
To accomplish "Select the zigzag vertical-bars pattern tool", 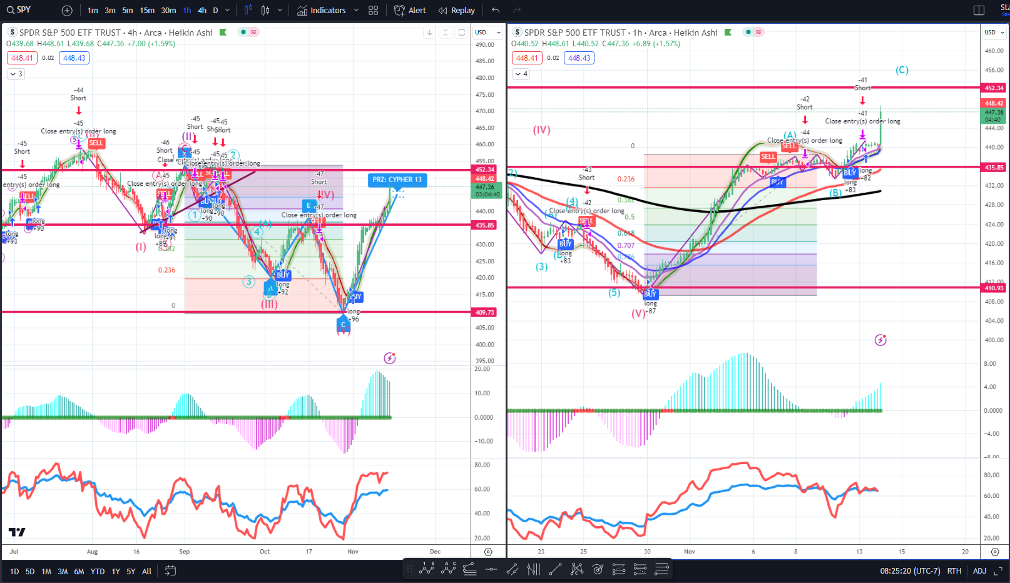I will pyautogui.click(x=534, y=569).
